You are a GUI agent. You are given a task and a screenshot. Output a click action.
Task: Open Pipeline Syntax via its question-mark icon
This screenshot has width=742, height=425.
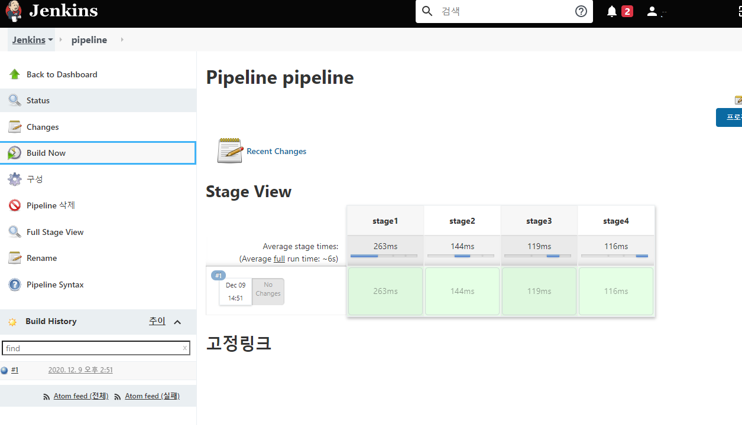click(x=14, y=284)
